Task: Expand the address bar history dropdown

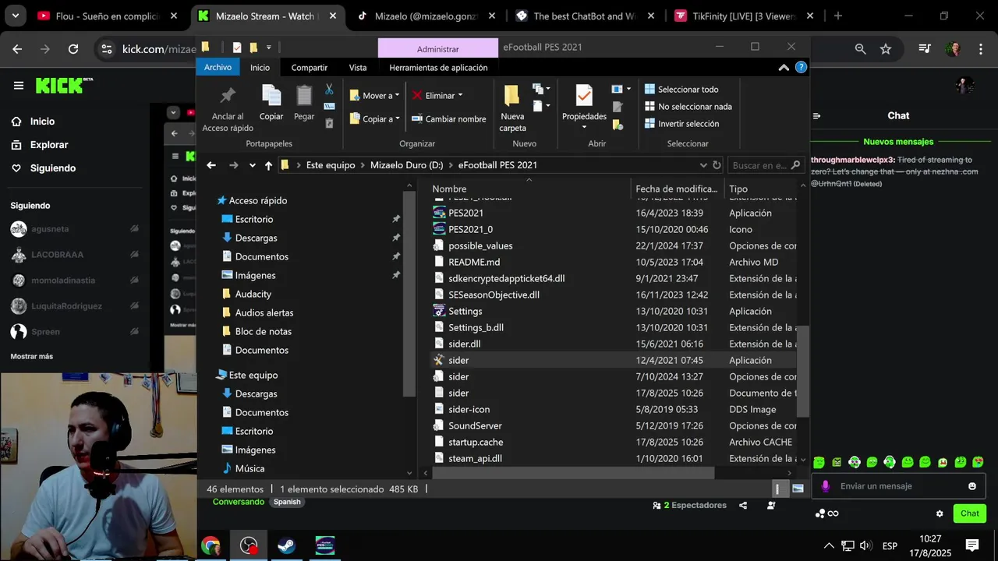Action: click(x=703, y=165)
